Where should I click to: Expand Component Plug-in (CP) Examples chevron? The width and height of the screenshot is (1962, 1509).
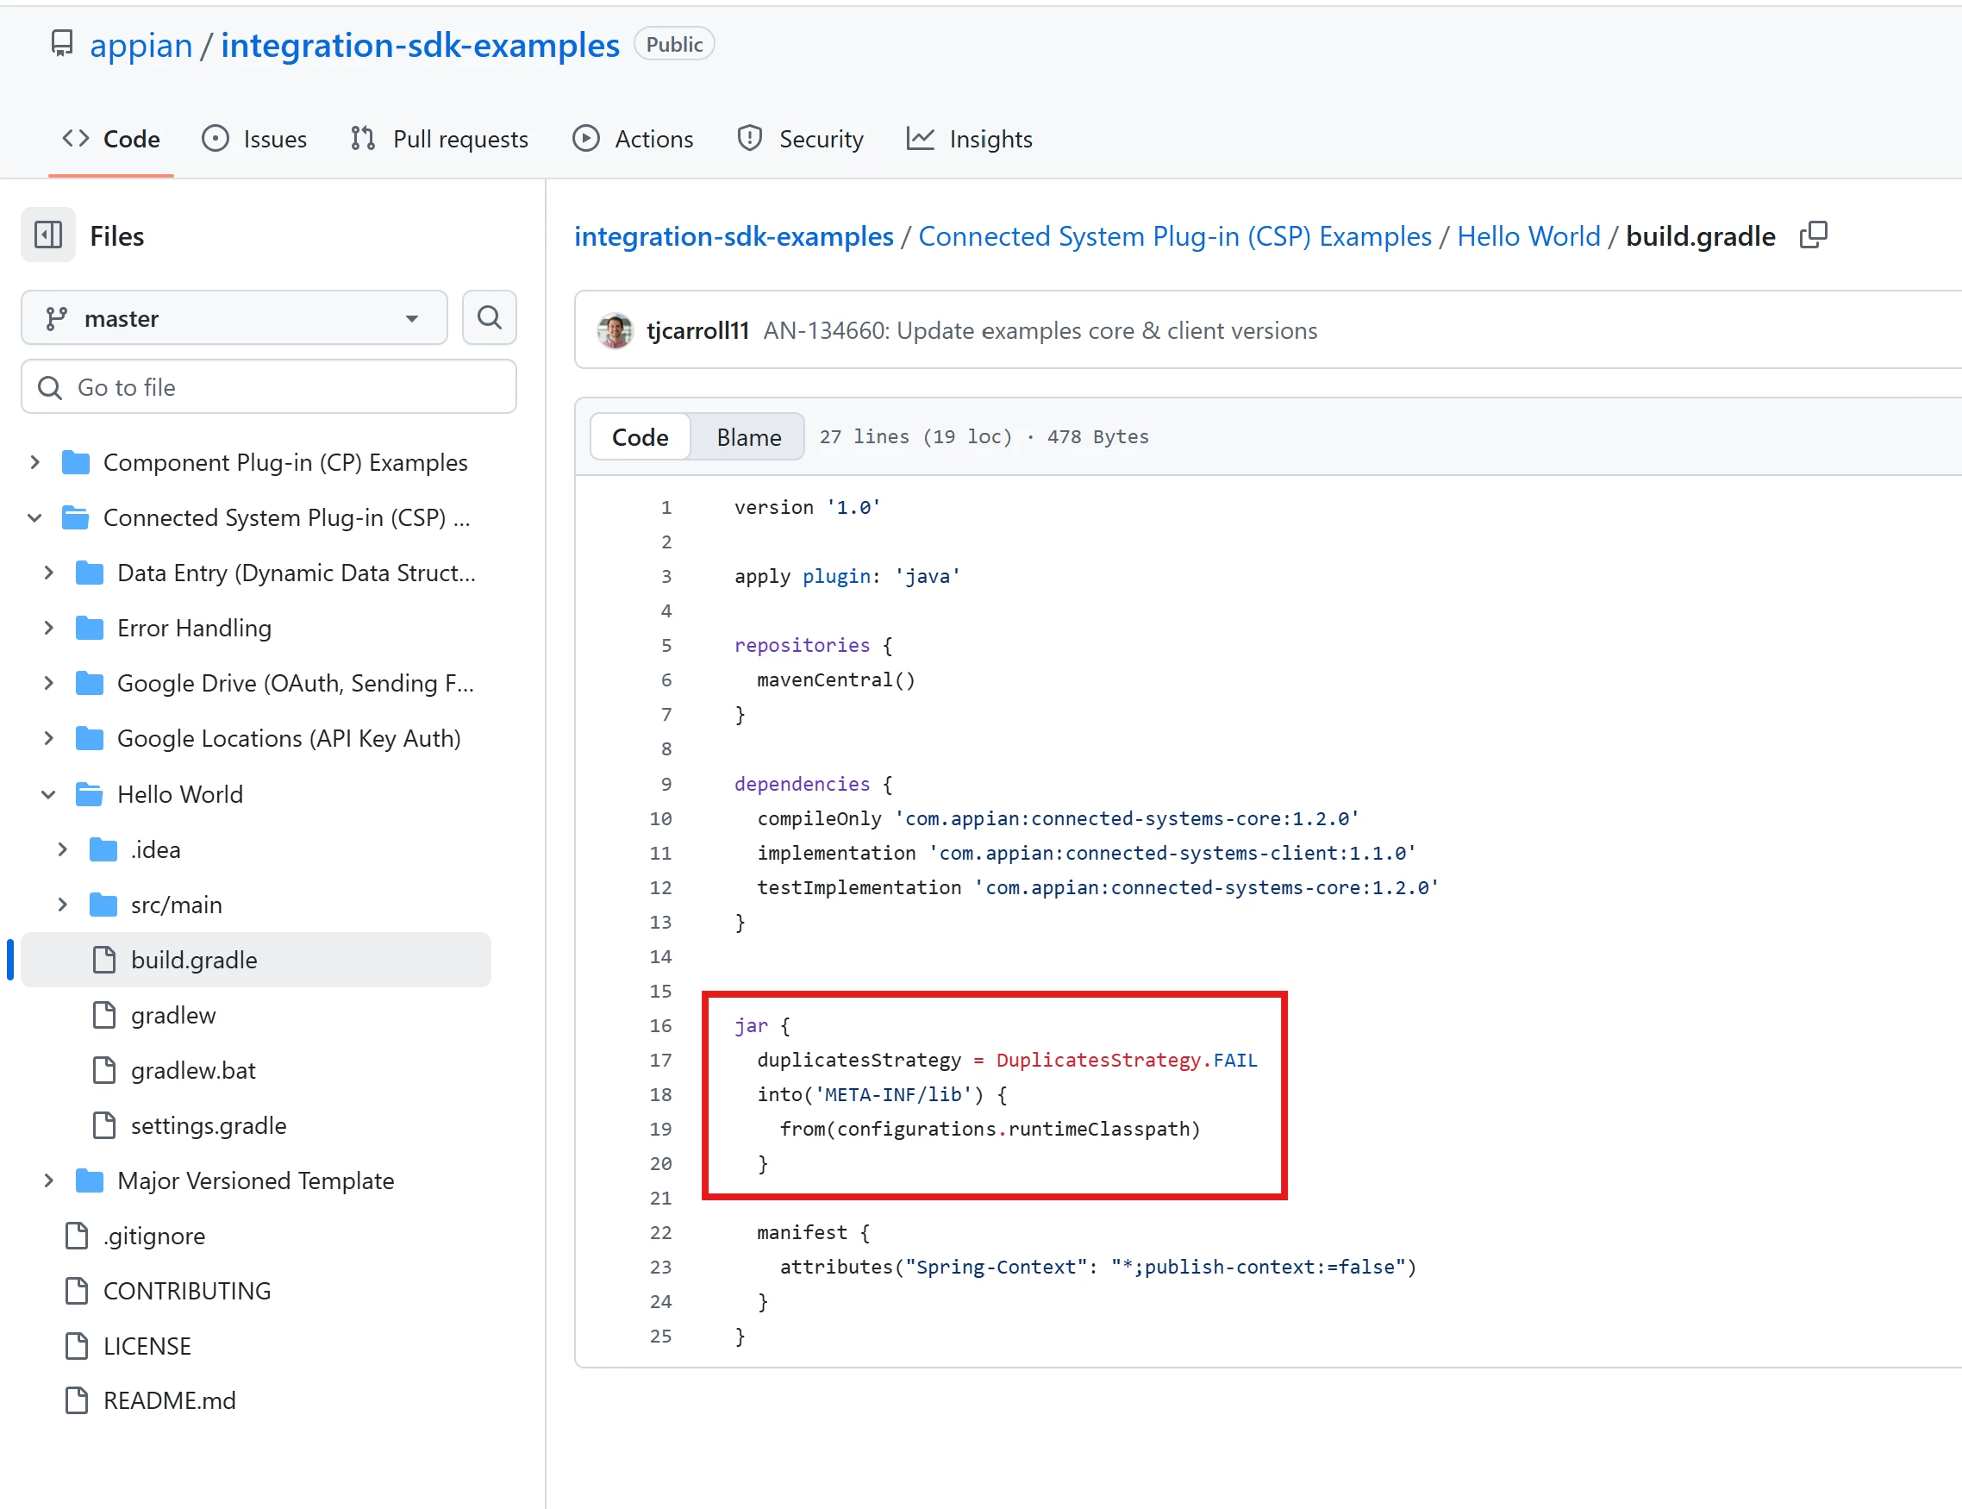[x=35, y=462]
